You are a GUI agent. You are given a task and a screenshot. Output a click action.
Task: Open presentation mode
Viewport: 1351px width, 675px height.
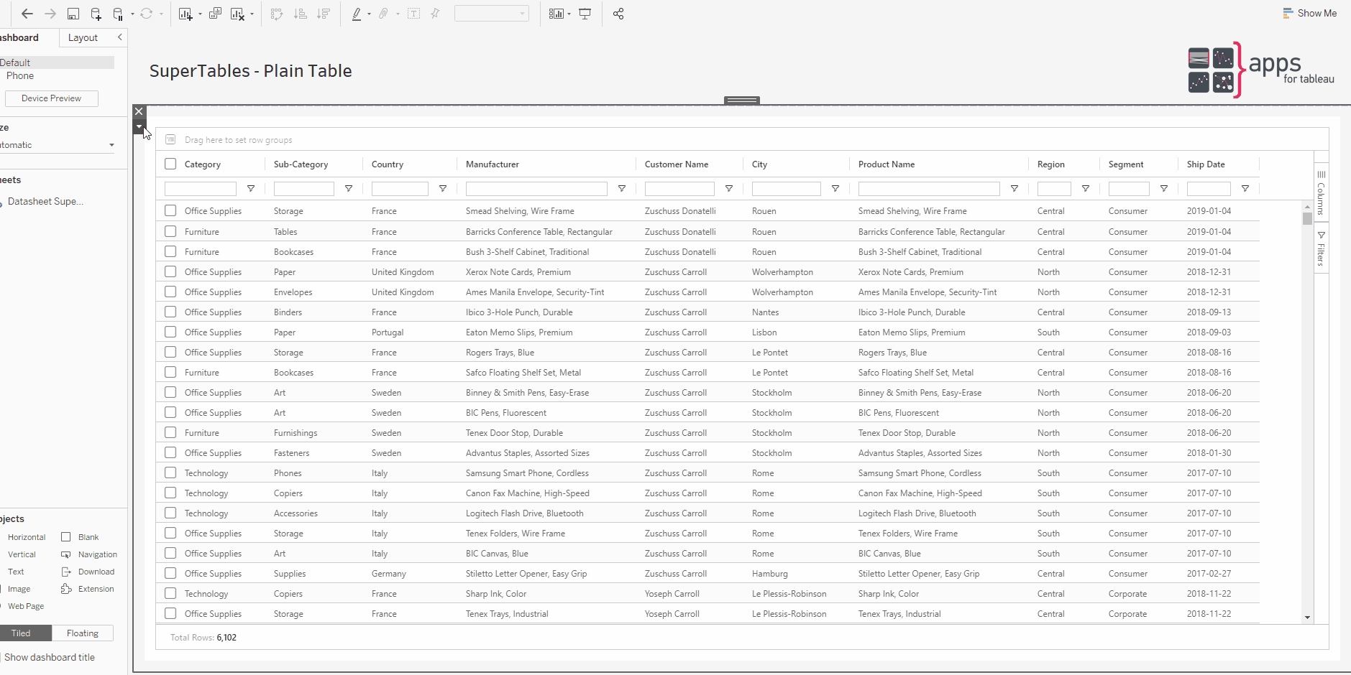[585, 14]
